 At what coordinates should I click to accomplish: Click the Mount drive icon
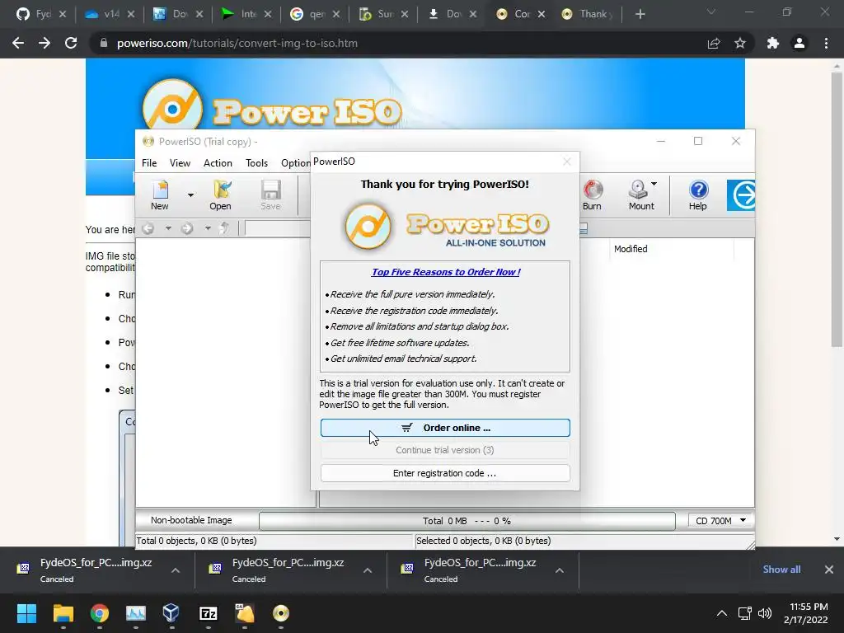(x=640, y=195)
